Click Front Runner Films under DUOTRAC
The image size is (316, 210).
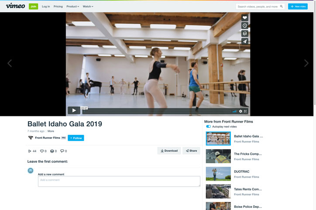click(x=247, y=177)
